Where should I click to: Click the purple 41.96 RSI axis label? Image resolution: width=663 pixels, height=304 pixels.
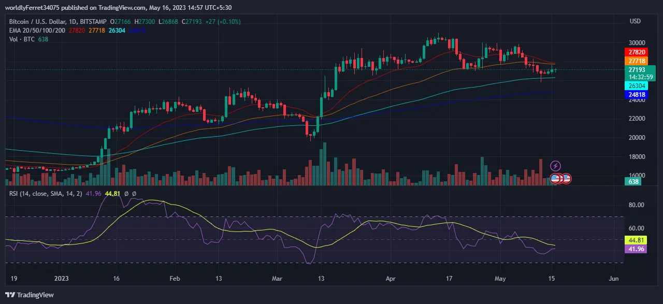(636, 249)
